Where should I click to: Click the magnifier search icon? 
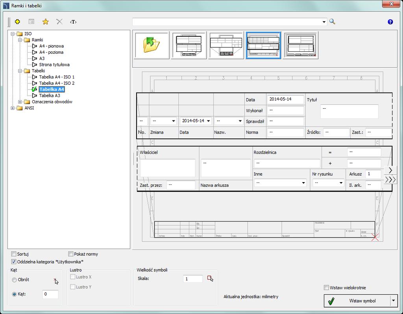point(332,22)
